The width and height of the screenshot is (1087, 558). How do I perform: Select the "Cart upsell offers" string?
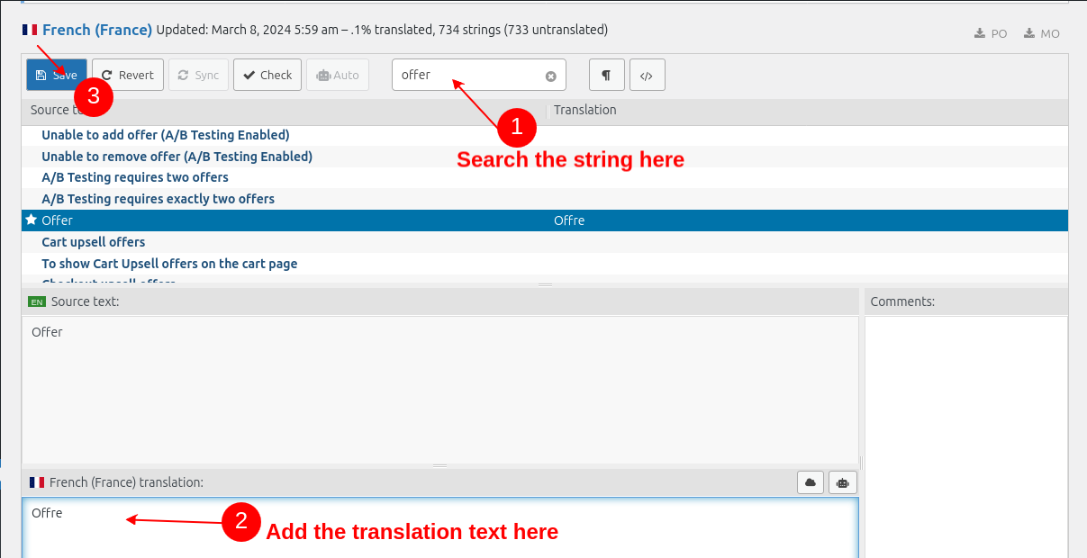93,242
